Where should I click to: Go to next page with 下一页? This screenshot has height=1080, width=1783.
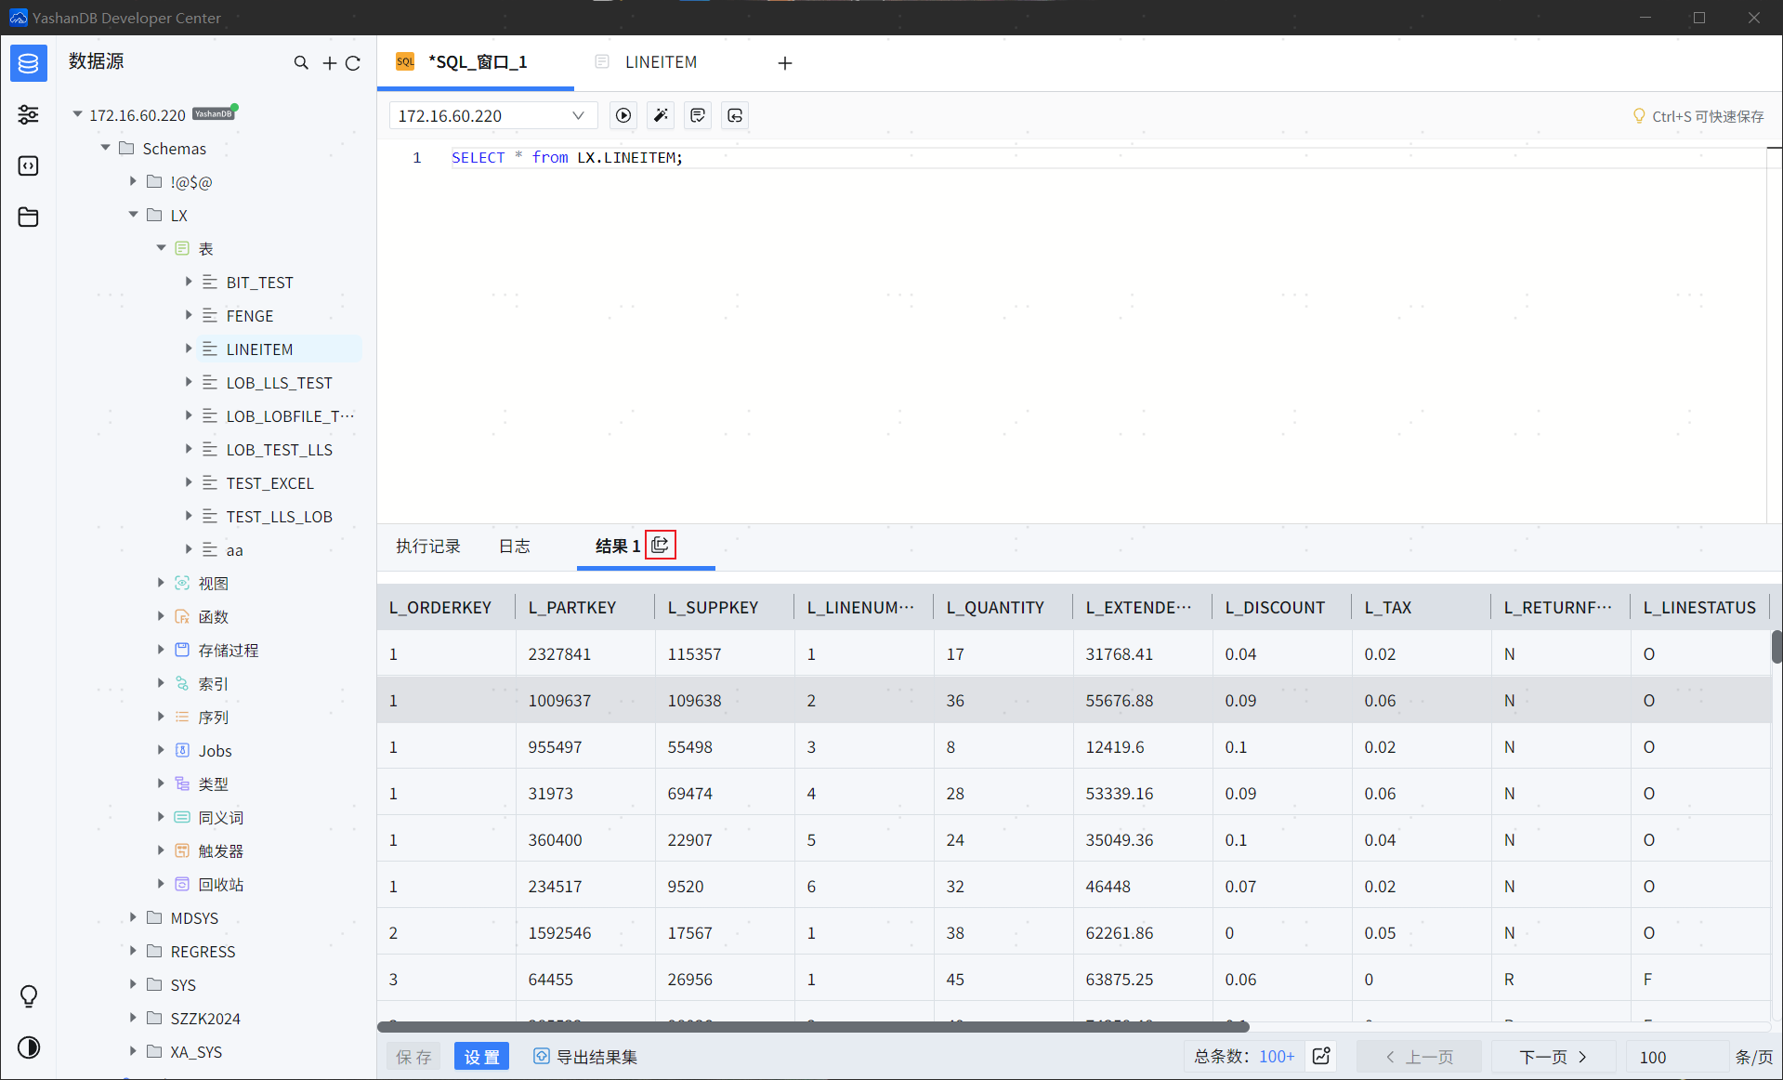tap(1553, 1057)
